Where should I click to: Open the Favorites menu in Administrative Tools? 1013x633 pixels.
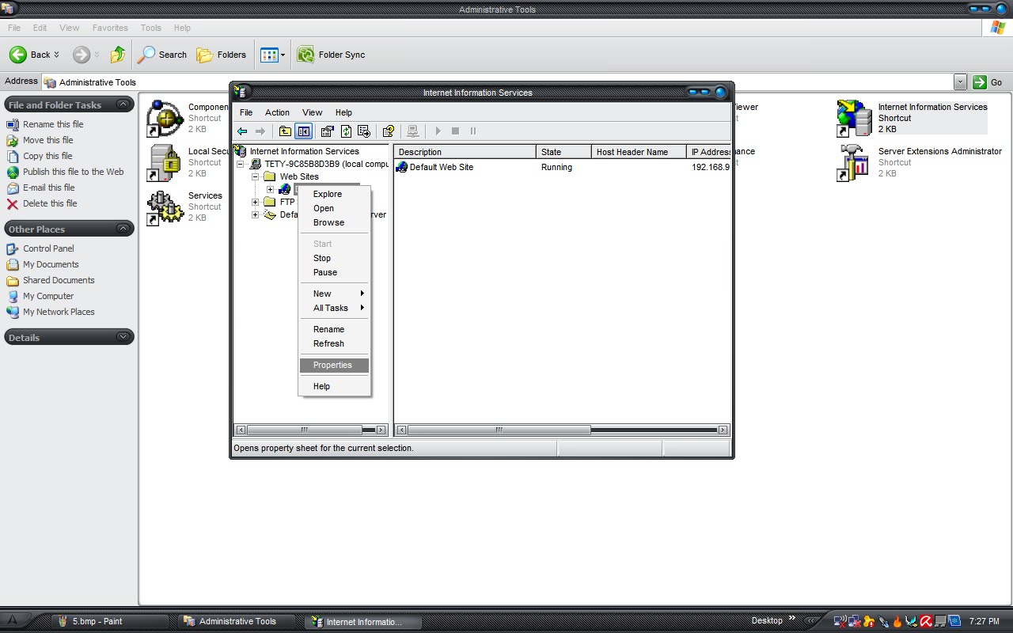click(110, 28)
